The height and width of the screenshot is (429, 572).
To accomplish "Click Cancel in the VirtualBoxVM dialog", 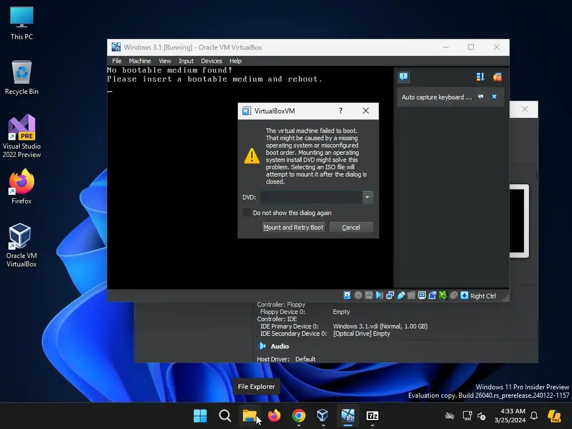I will pos(351,227).
